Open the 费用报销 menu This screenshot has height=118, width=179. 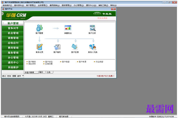coord(55,5)
